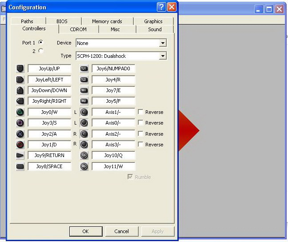Click the JoyDown/DOWN mapping field
The image size is (288, 242).
point(49,90)
